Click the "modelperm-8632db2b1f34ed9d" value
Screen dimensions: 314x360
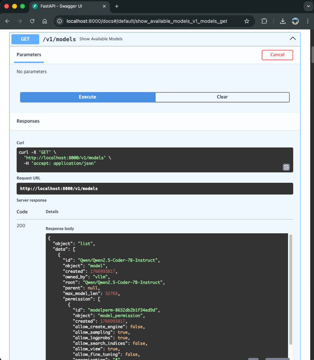click(x=123, y=310)
